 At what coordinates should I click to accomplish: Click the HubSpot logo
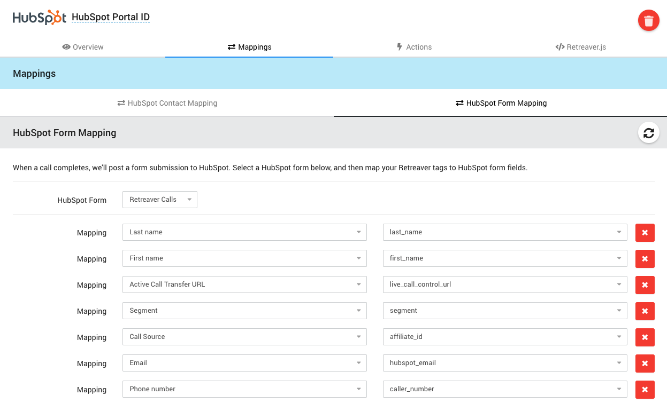coord(40,17)
